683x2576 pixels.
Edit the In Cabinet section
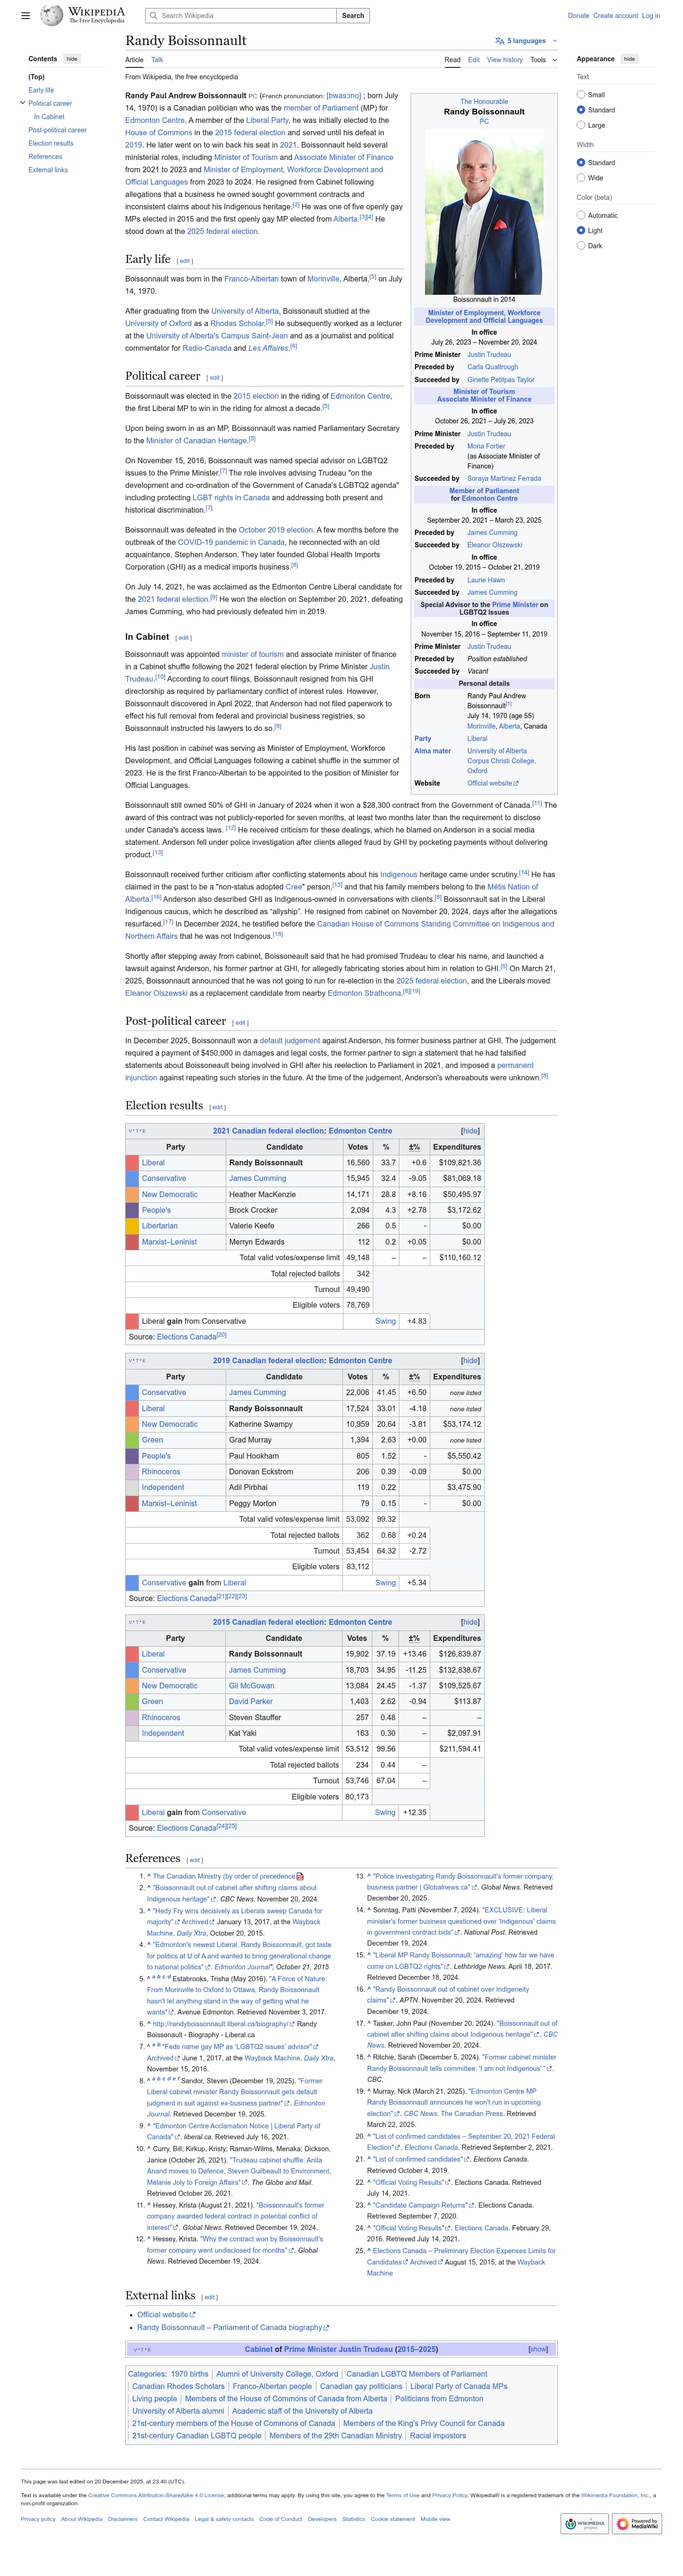coord(184,638)
